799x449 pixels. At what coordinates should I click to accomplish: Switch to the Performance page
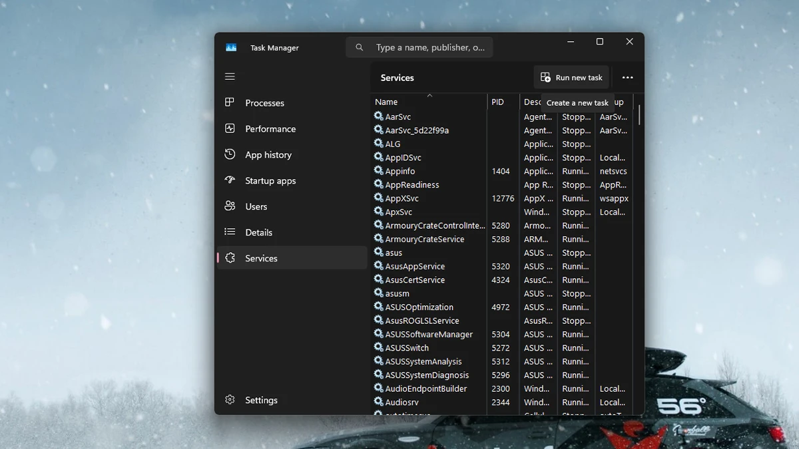[x=292, y=128]
